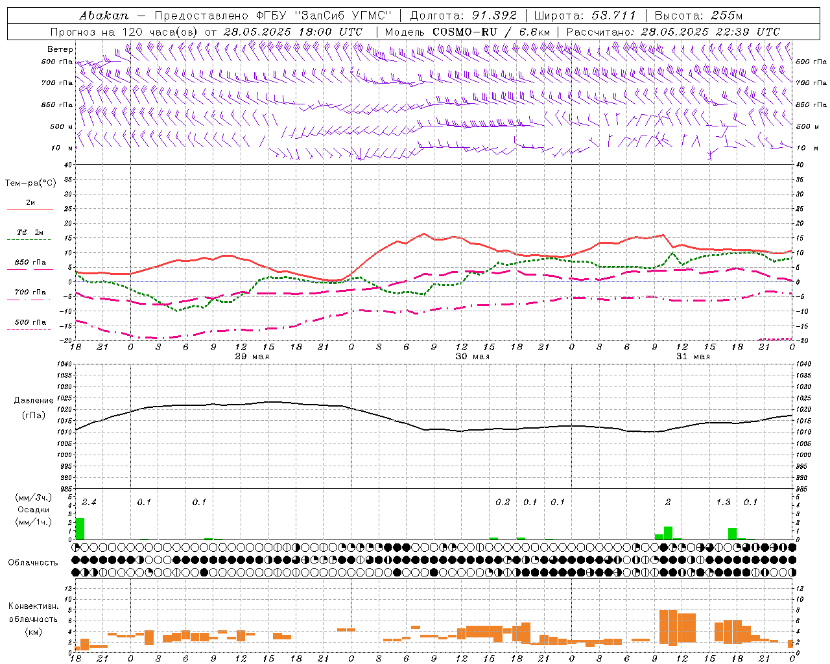Viewport: 830px width, 664px height.
Task: Click the "700 гПа" temperature legend entry
Action: coord(30,292)
